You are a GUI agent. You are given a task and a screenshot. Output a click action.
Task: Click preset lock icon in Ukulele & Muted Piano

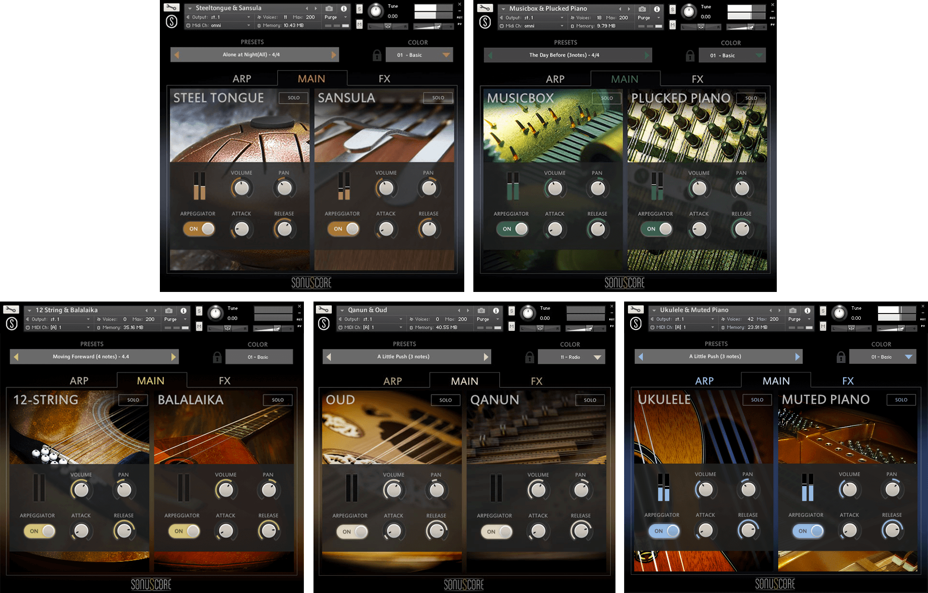(841, 357)
